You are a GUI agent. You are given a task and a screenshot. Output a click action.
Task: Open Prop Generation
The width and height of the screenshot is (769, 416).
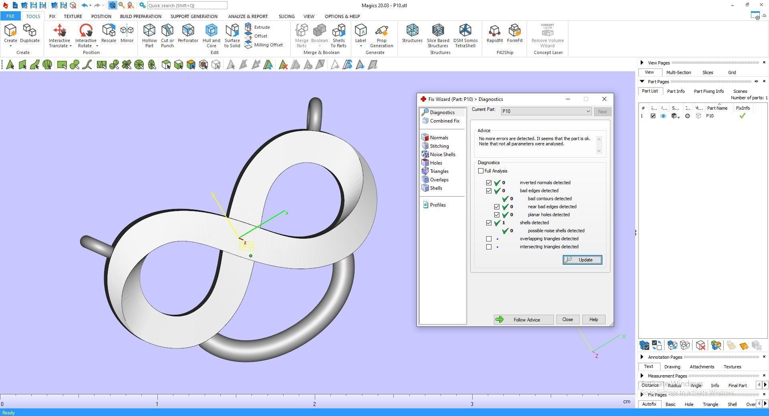381,36
